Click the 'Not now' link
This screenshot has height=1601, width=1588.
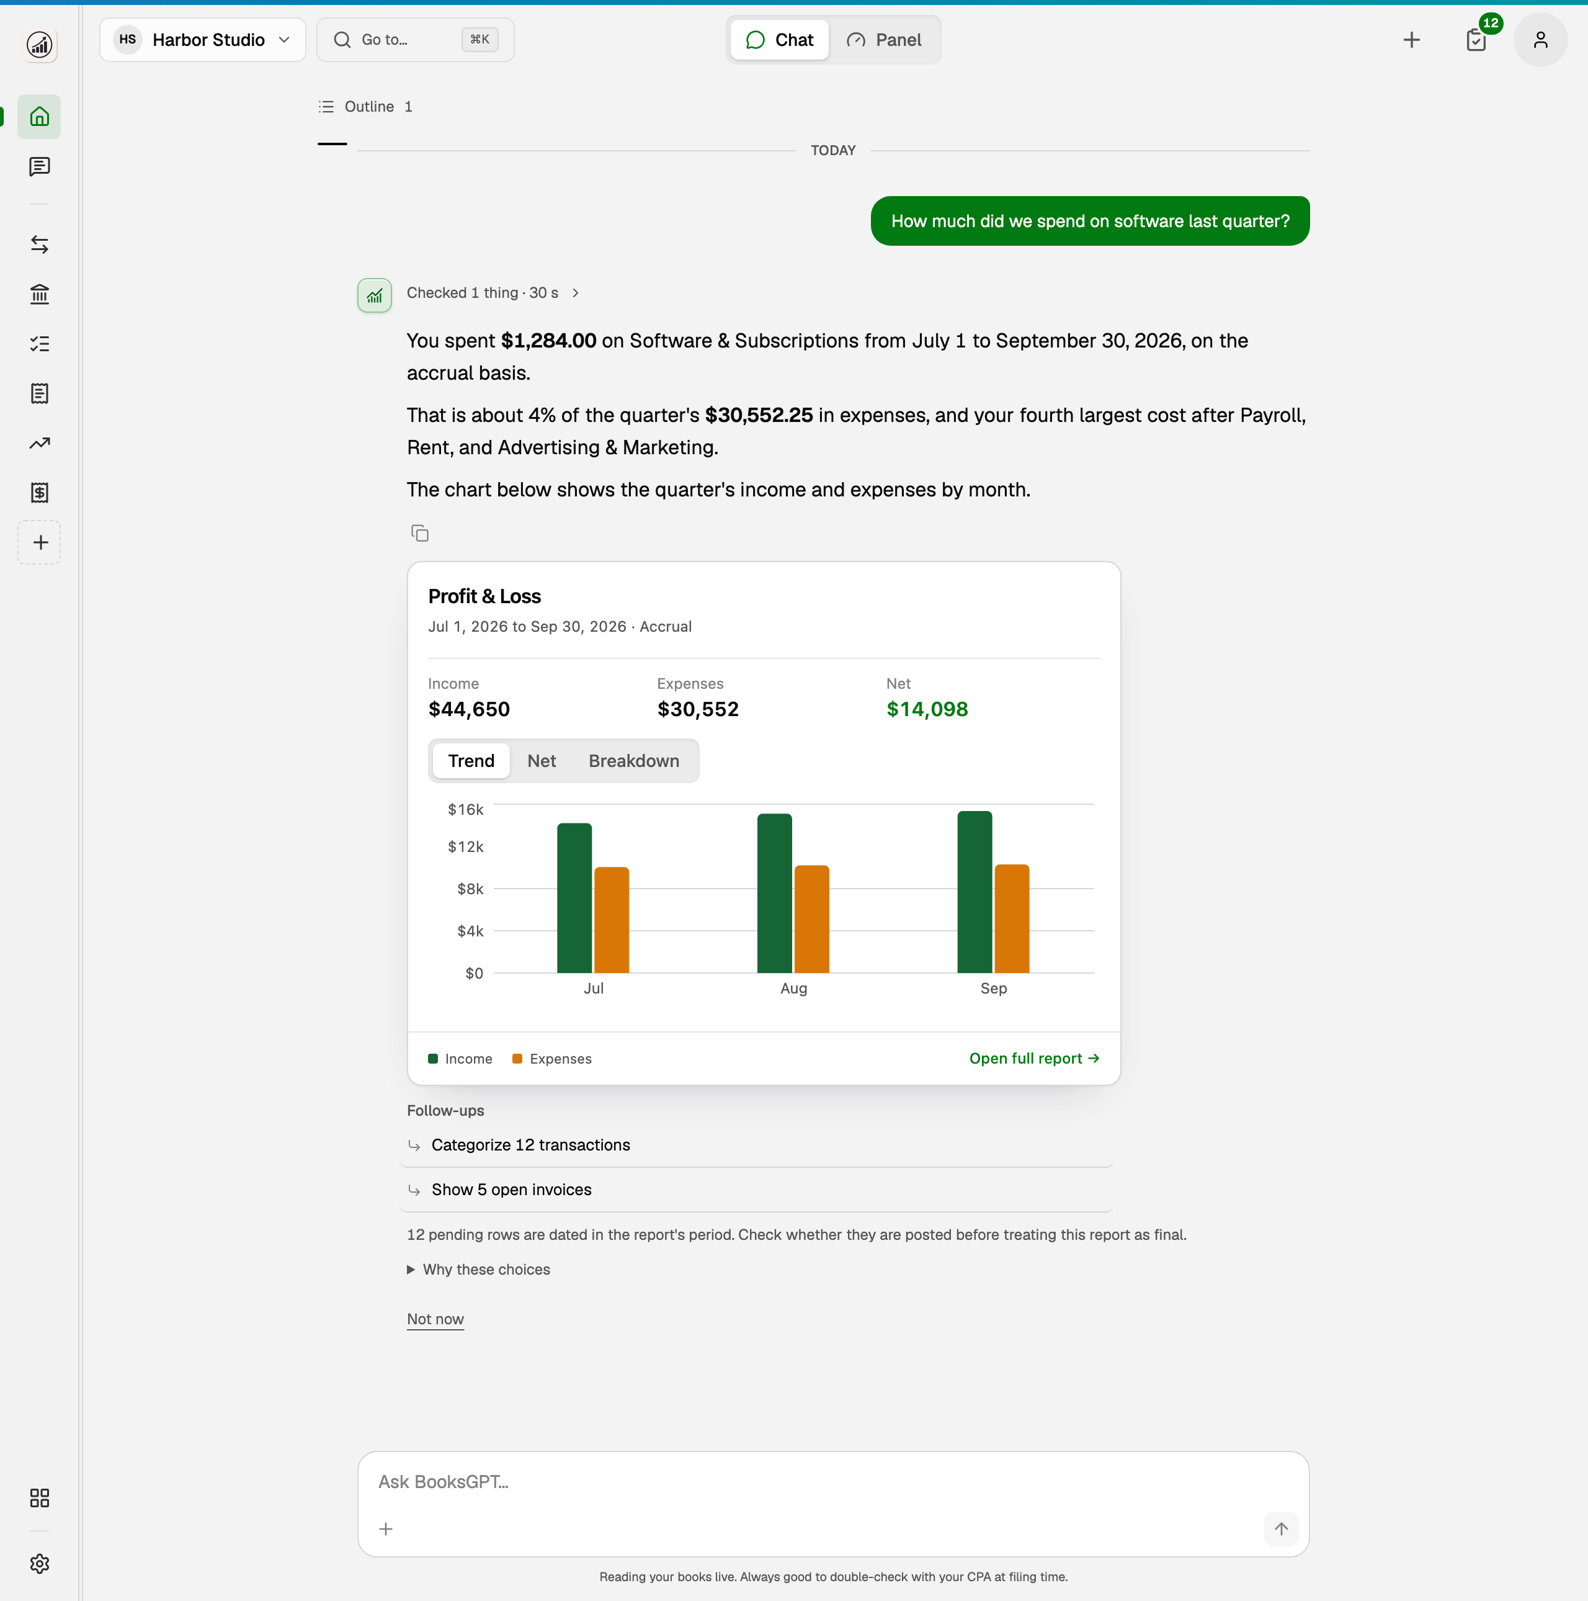[435, 1319]
